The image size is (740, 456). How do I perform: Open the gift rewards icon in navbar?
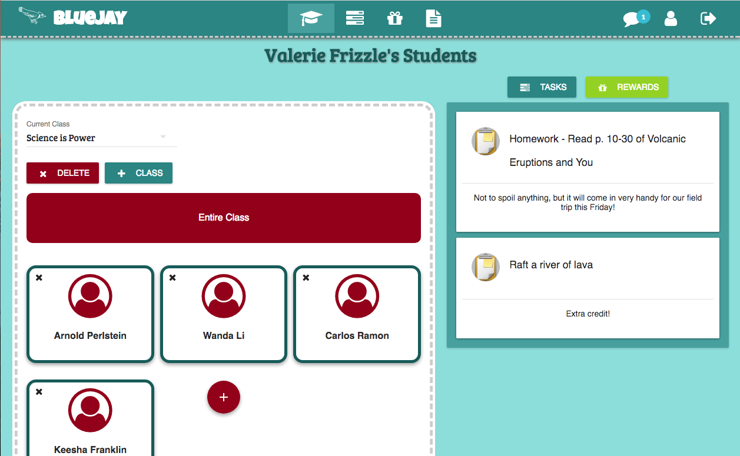[394, 18]
